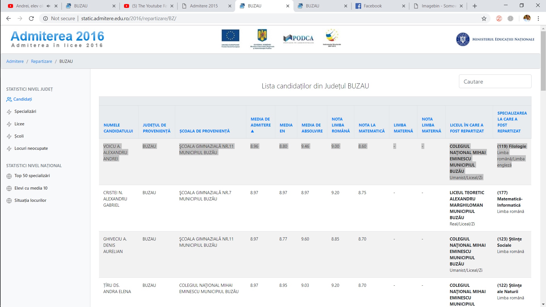Click the gray globe extension icon
The height and width of the screenshot is (307, 546).
(510, 18)
